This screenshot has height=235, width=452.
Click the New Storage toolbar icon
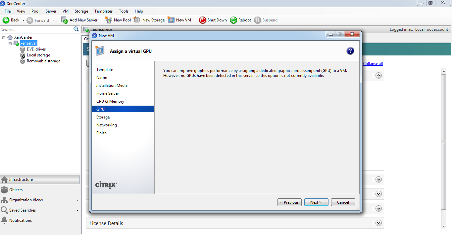pyautogui.click(x=137, y=20)
